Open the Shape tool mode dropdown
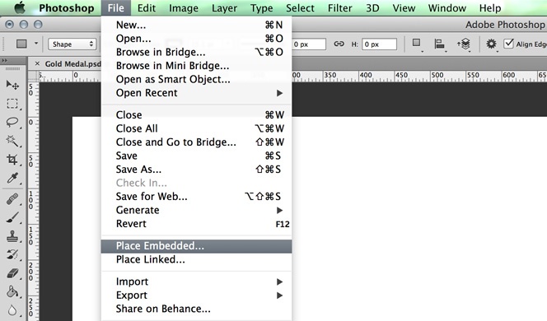The image size is (547, 321). click(72, 44)
